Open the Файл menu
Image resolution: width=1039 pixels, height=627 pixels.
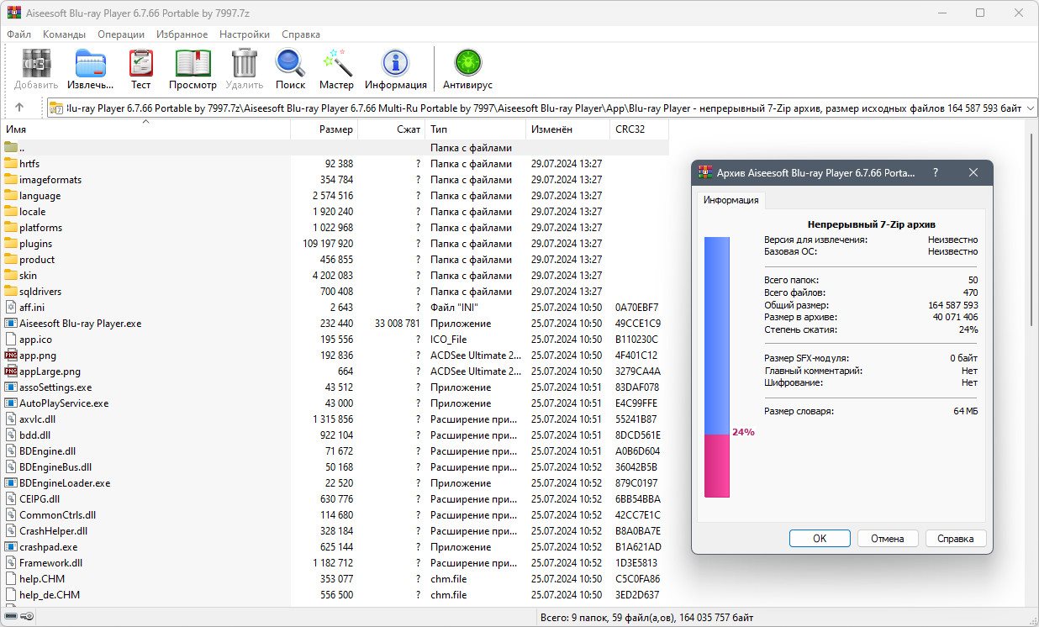[18, 34]
